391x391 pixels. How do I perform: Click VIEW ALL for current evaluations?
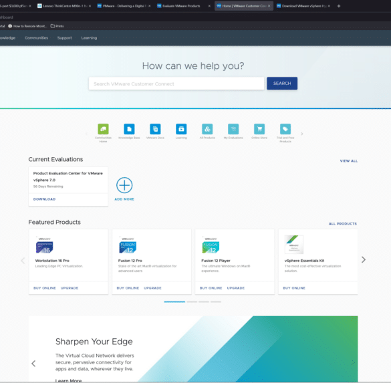(x=349, y=161)
